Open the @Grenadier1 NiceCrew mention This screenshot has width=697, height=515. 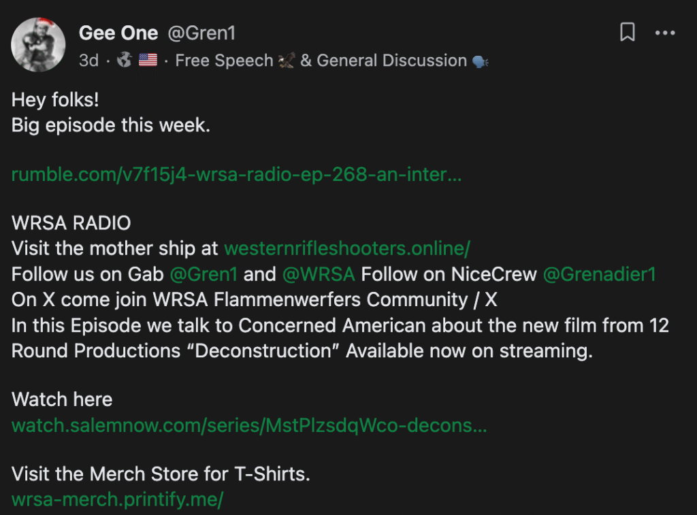(x=599, y=274)
